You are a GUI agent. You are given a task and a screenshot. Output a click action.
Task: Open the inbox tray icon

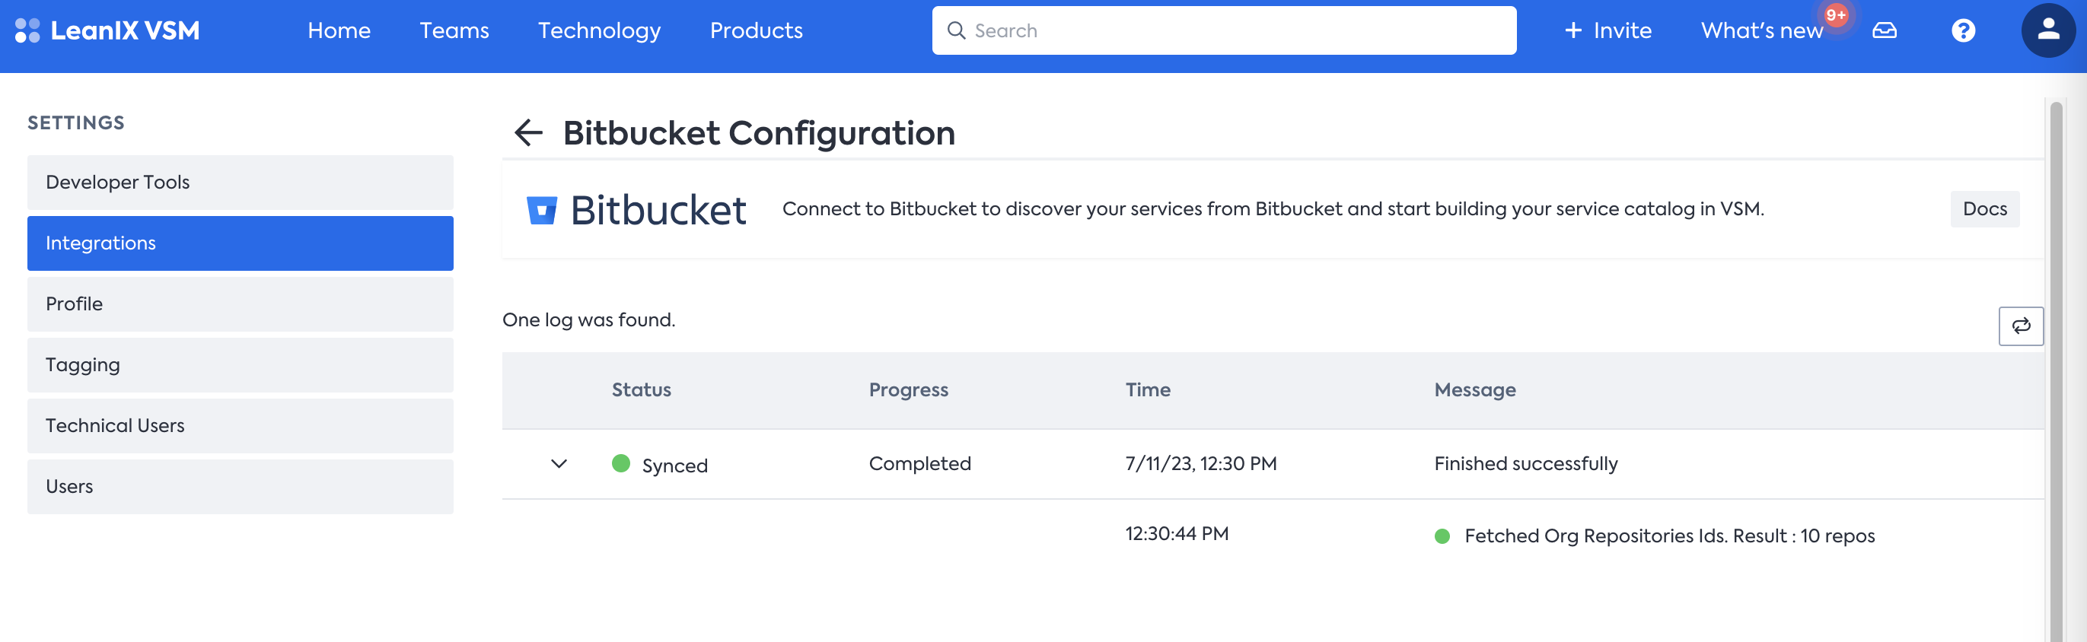[x=1884, y=30]
